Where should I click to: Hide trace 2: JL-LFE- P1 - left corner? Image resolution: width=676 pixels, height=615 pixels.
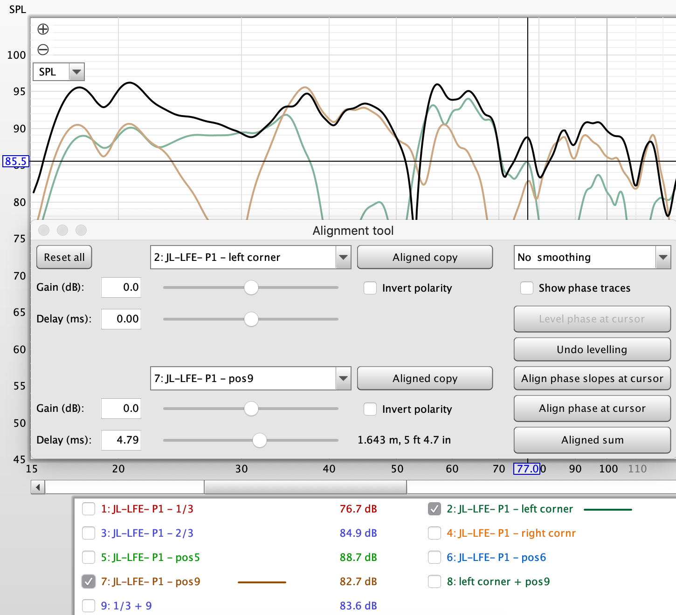pyautogui.click(x=435, y=509)
